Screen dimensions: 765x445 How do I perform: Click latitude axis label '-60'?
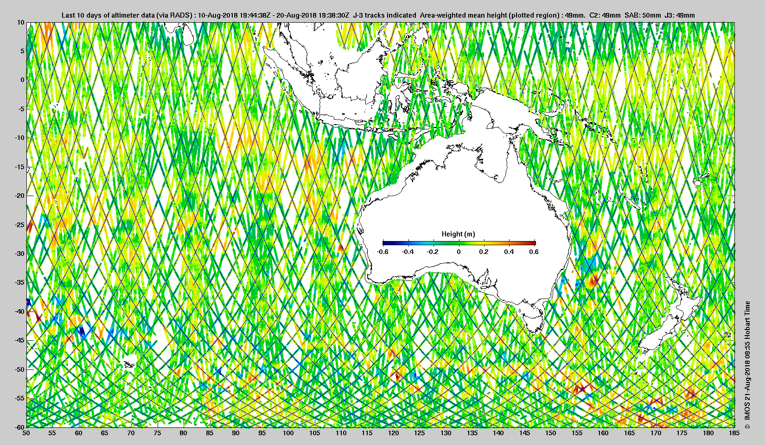(x=19, y=427)
